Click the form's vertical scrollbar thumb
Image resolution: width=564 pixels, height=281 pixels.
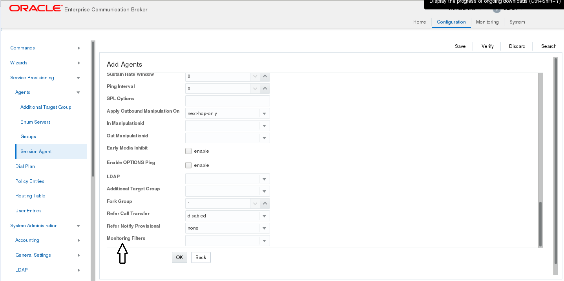[540, 224]
